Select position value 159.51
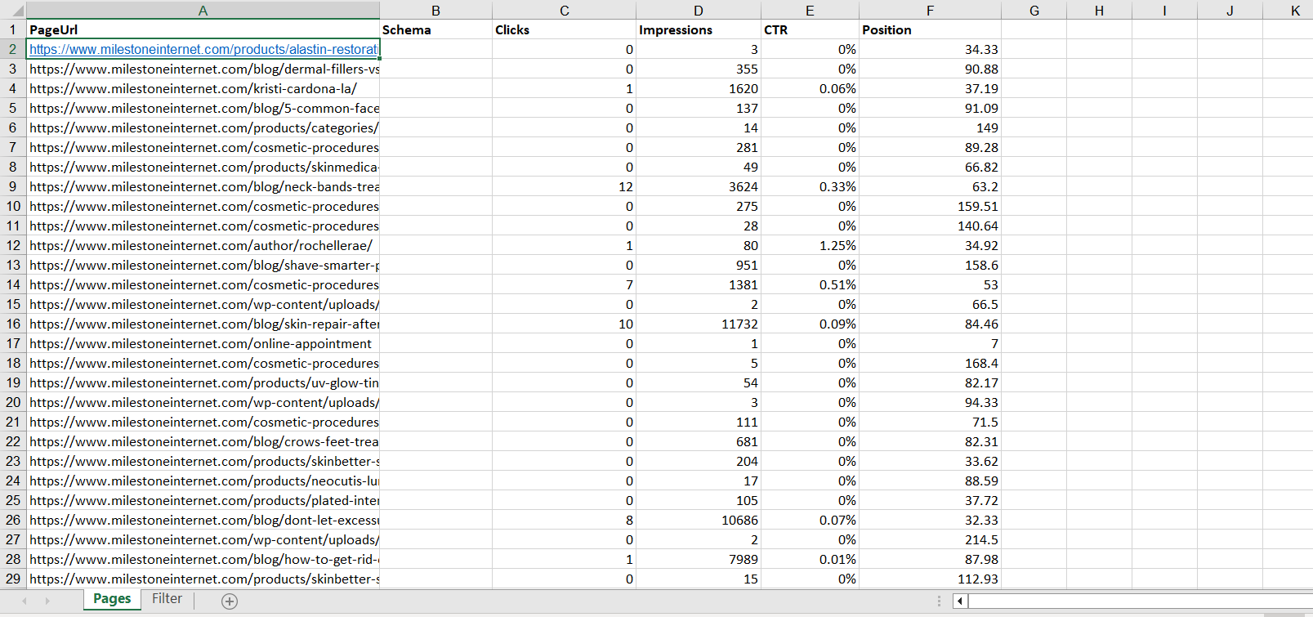This screenshot has height=617, width=1313. click(x=930, y=206)
